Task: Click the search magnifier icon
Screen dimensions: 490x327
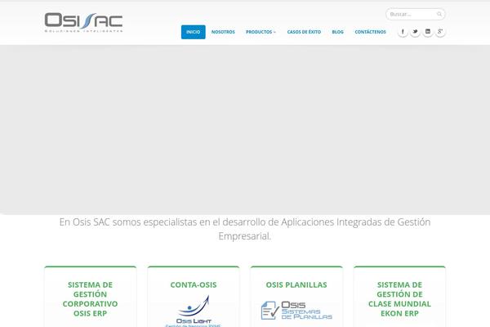Action: pos(439,14)
